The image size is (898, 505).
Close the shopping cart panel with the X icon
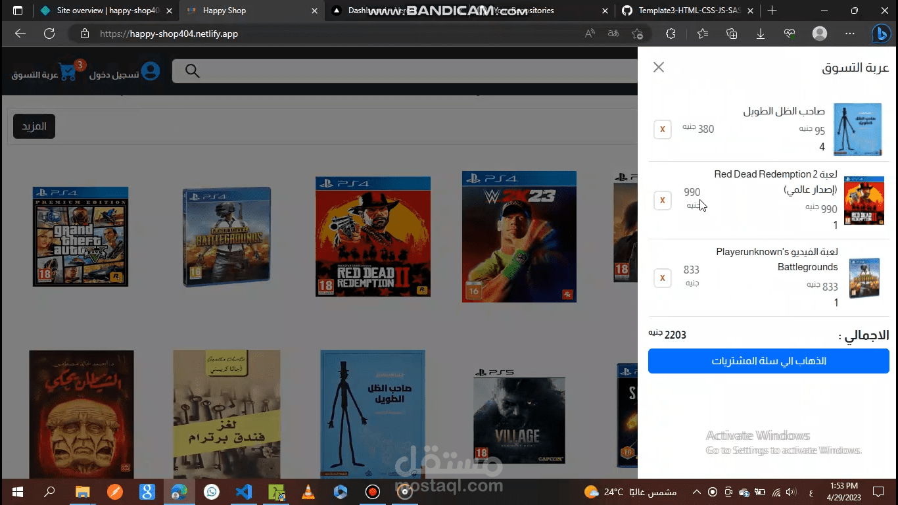pyautogui.click(x=659, y=67)
